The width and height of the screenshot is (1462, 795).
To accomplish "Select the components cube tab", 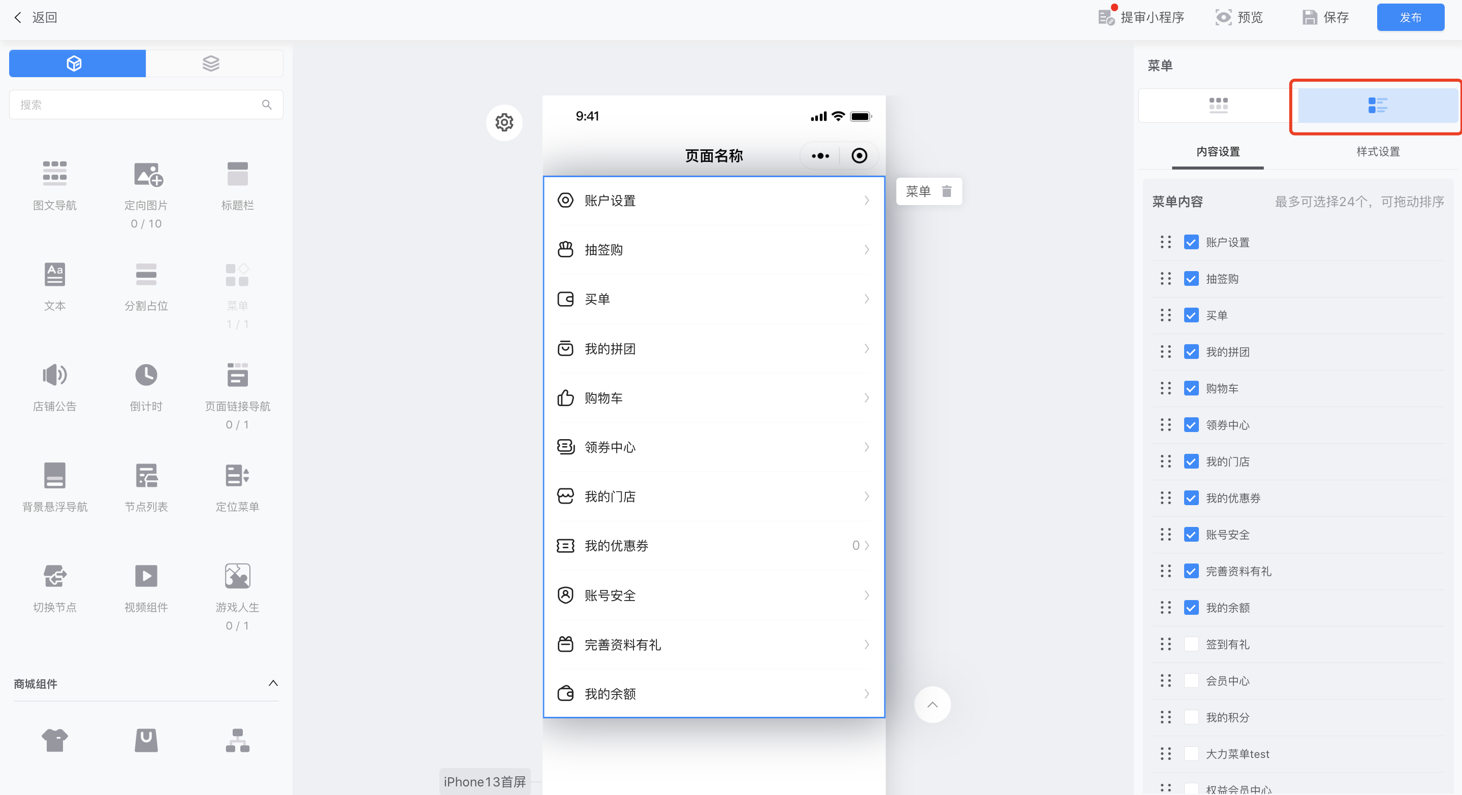I will click(77, 63).
